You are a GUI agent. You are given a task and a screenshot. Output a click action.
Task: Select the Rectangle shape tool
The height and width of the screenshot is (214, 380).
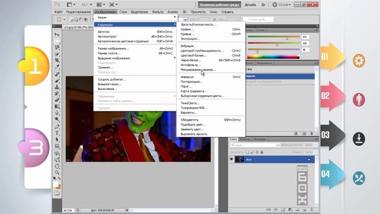coord(57,146)
